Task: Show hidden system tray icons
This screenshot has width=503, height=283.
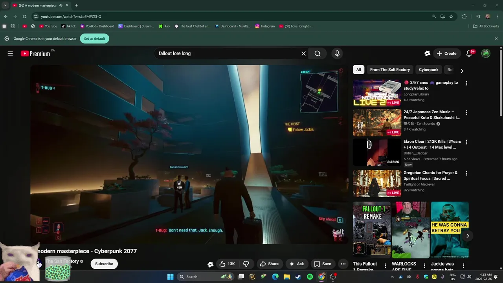Action: (392, 277)
